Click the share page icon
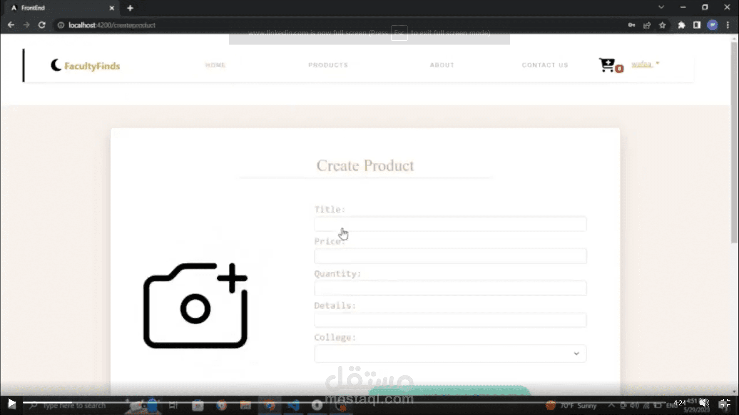Image resolution: width=739 pixels, height=415 pixels. [x=647, y=25]
